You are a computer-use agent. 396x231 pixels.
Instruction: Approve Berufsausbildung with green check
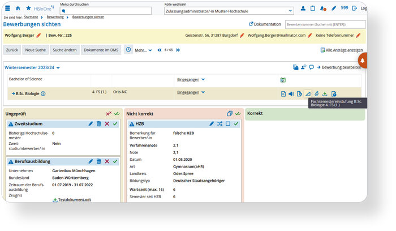tap(115, 161)
